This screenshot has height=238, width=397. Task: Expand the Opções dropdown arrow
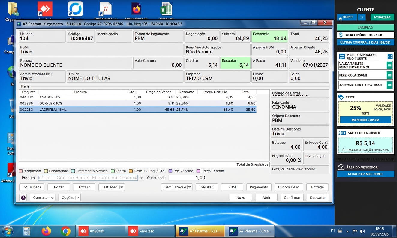tap(78, 198)
